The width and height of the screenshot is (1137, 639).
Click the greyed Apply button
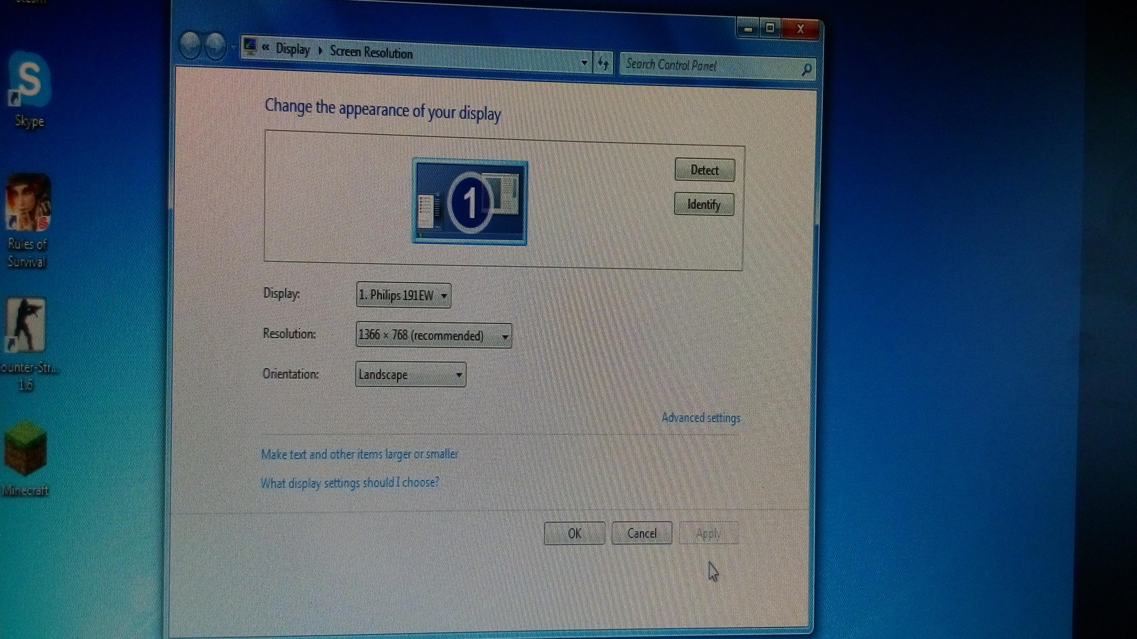[x=709, y=533]
